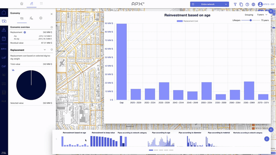Click the next arrow in chart carousel

coord(266,139)
